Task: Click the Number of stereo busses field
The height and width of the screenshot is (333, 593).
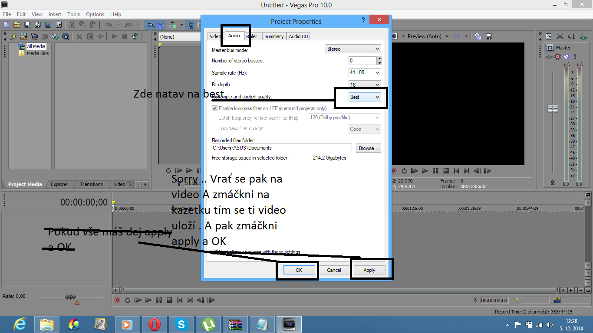Action: tap(362, 61)
